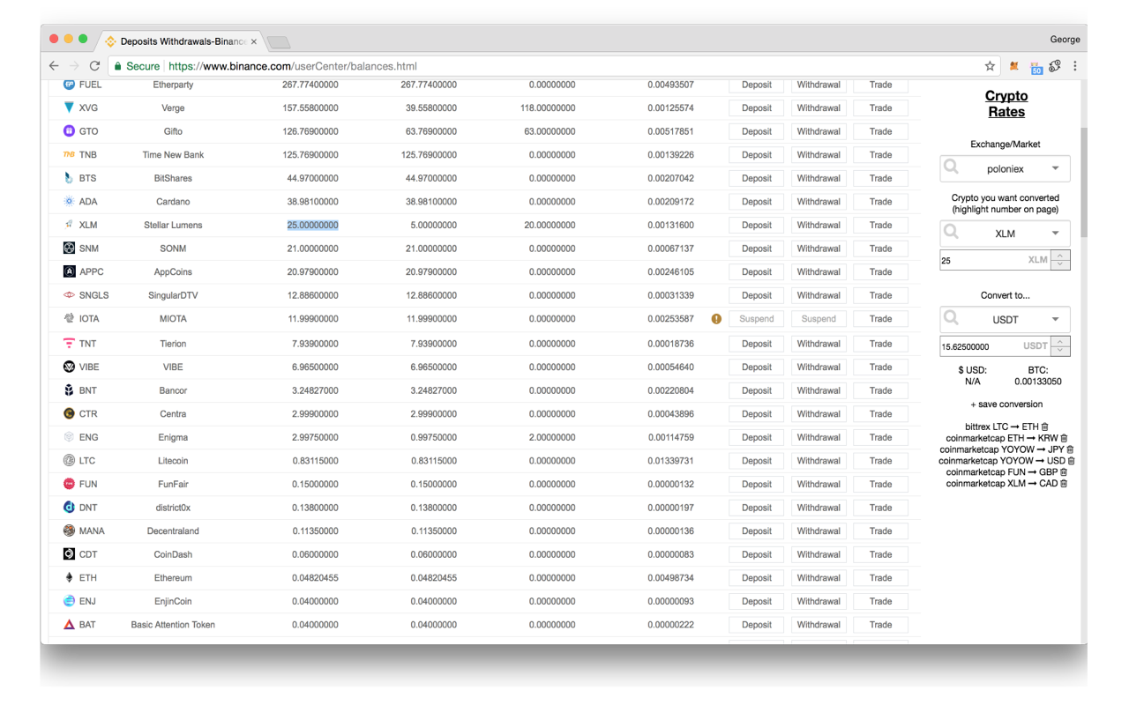Open the MetaMask fox extension
Viewport: 1129px width, 705px height.
(x=1014, y=66)
